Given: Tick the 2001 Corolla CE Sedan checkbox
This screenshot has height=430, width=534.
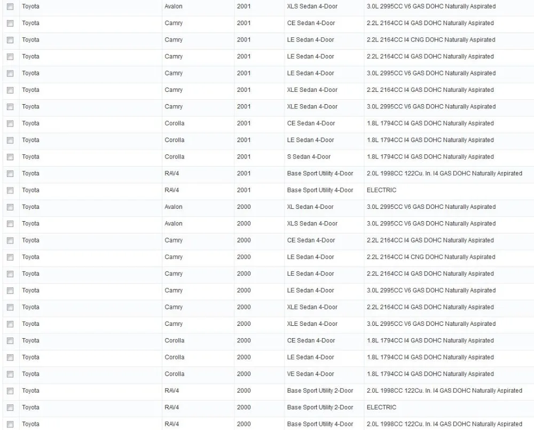Looking at the screenshot, I should click(10, 123).
